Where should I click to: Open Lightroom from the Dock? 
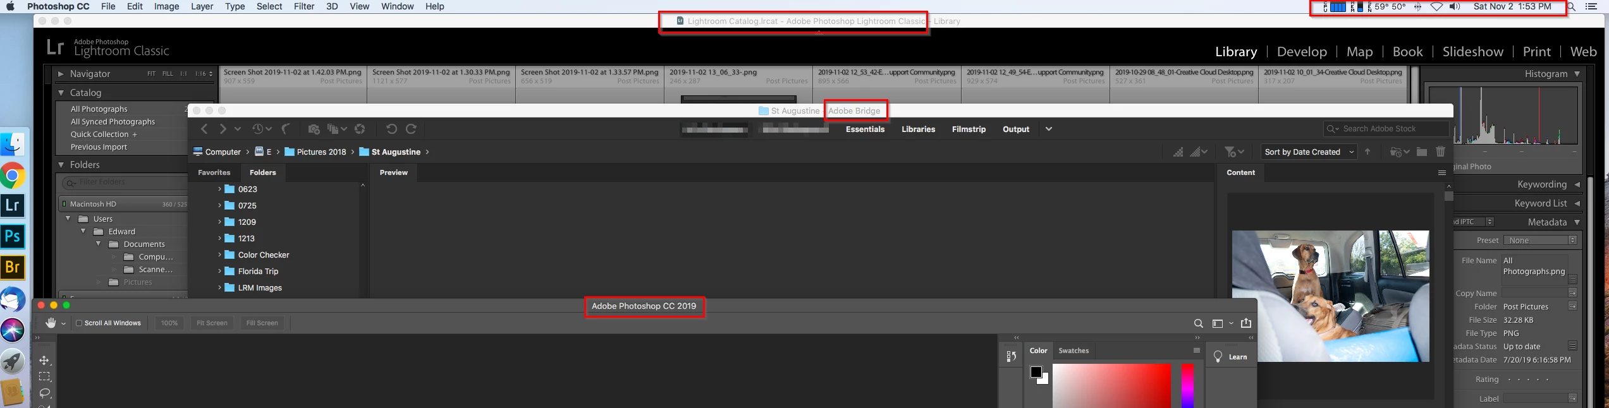click(13, 205)
